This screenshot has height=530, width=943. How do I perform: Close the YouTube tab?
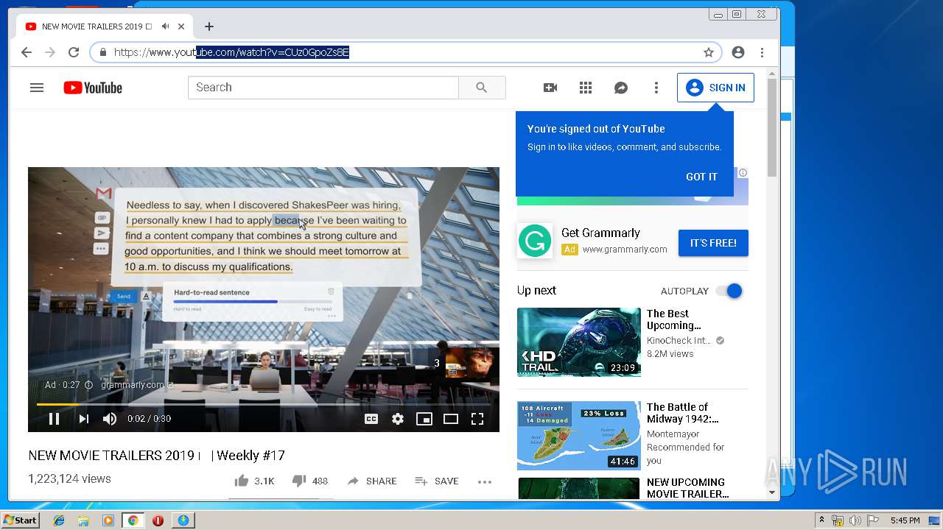click(181, 26)
